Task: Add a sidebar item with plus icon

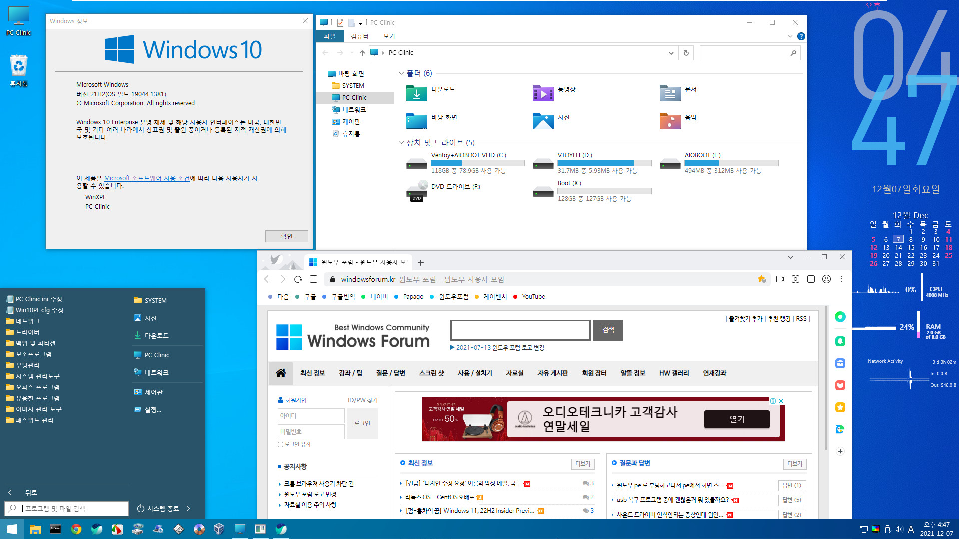Action: click(840, 451)
